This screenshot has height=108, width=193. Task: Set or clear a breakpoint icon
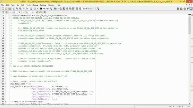61,9
